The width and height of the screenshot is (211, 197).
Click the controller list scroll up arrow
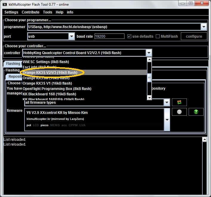tap(149, 59)
